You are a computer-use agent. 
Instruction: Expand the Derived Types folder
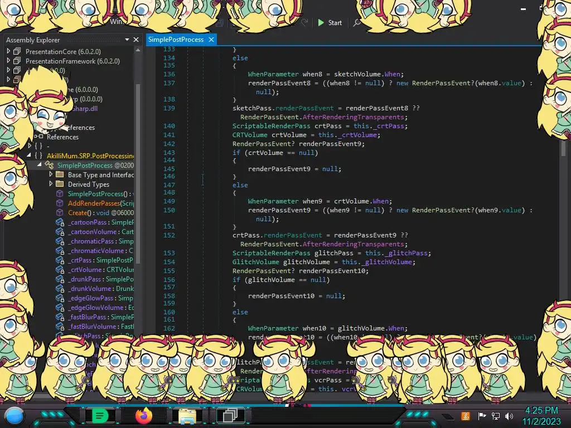tap(51, 184)
